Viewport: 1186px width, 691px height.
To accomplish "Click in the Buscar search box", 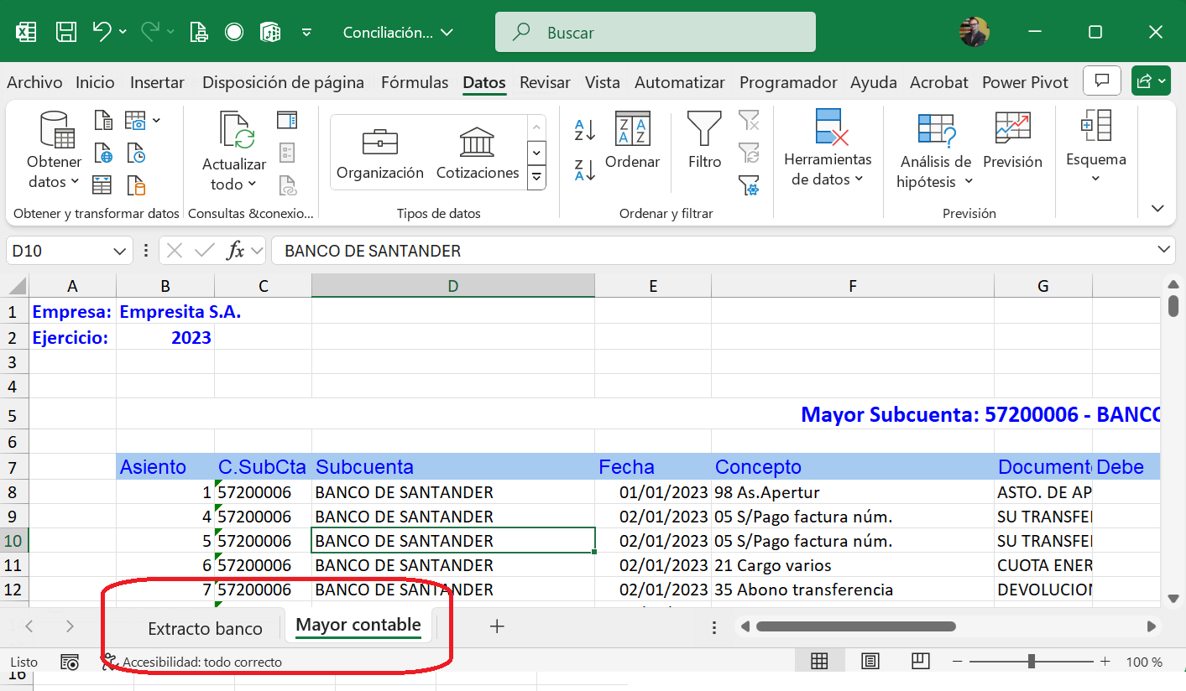I will [655, 33].
